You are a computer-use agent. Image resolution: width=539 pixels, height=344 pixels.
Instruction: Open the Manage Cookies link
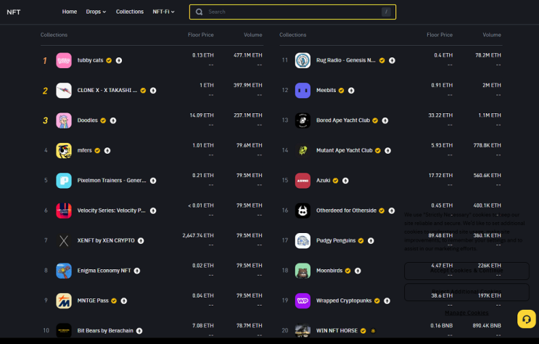coord(466,313)
